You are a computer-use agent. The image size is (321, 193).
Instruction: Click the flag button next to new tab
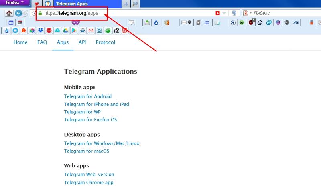point(135,4)
